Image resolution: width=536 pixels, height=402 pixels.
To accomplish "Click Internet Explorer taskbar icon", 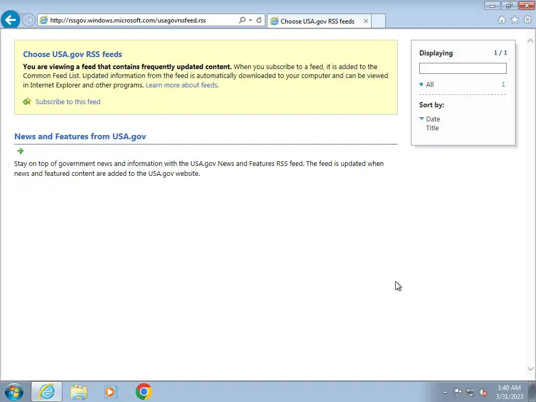I will 47,392.
